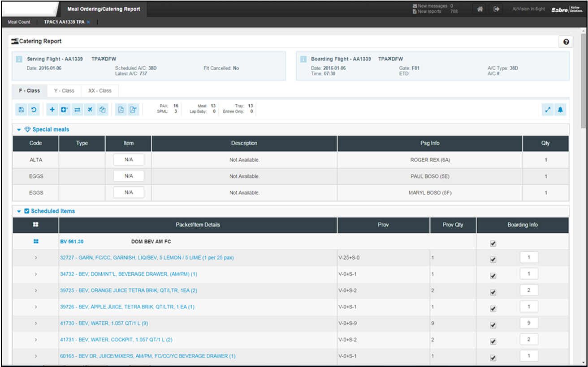Uncheck checkbox for 34732 BEV drawer row
The height and width of the screenshot is (367, 588).
(x=493, y=276)
